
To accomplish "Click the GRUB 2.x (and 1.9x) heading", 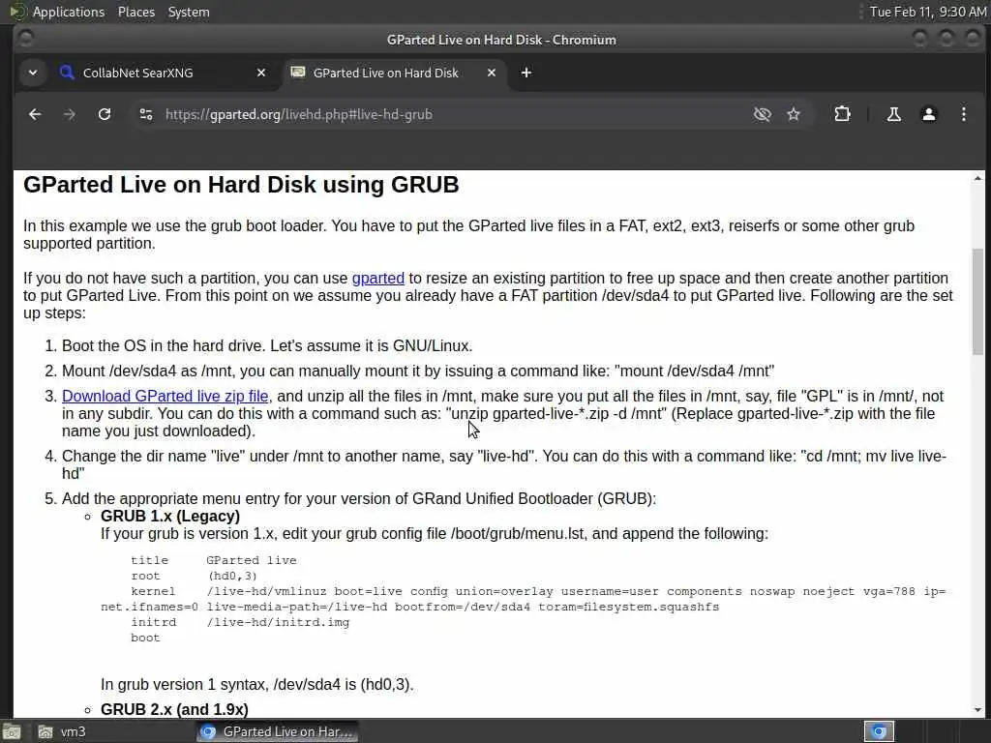I will tap(174, 709).
